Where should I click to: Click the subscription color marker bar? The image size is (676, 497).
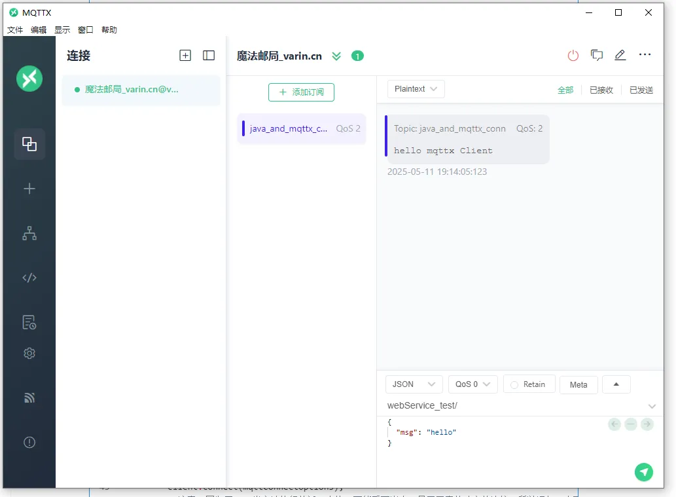[x=243, y=128]
